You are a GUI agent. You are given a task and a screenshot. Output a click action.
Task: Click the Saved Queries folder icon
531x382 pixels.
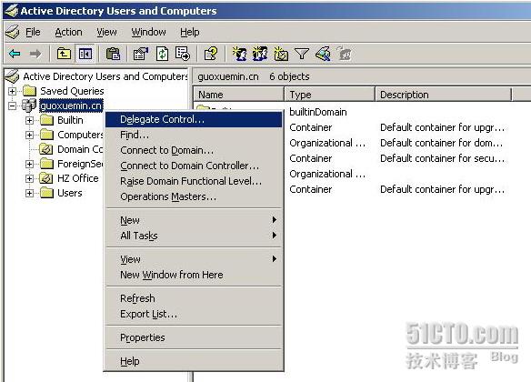point(29,91)
